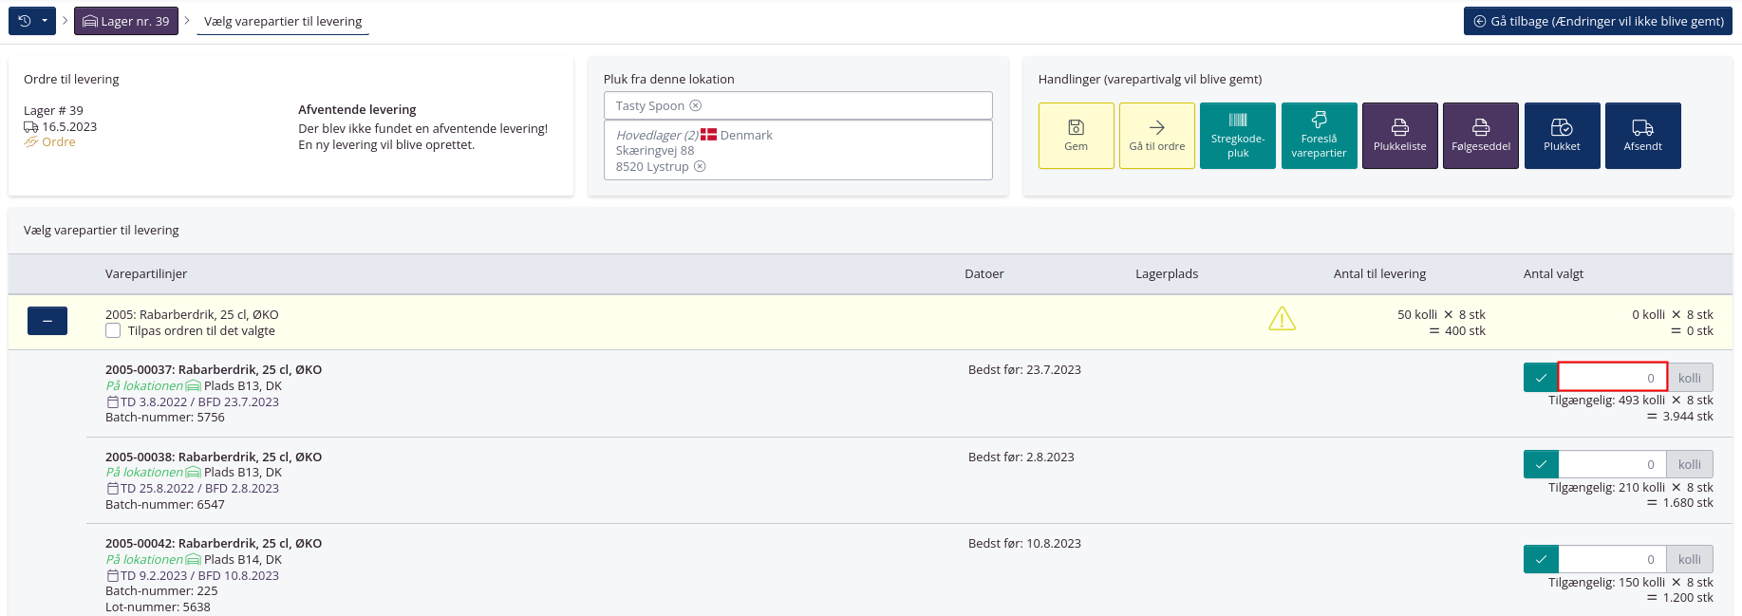Screen dimensions: 1742x616
Task: Remove the Hovedlager location selection
Action: click(x=700, y=167)
